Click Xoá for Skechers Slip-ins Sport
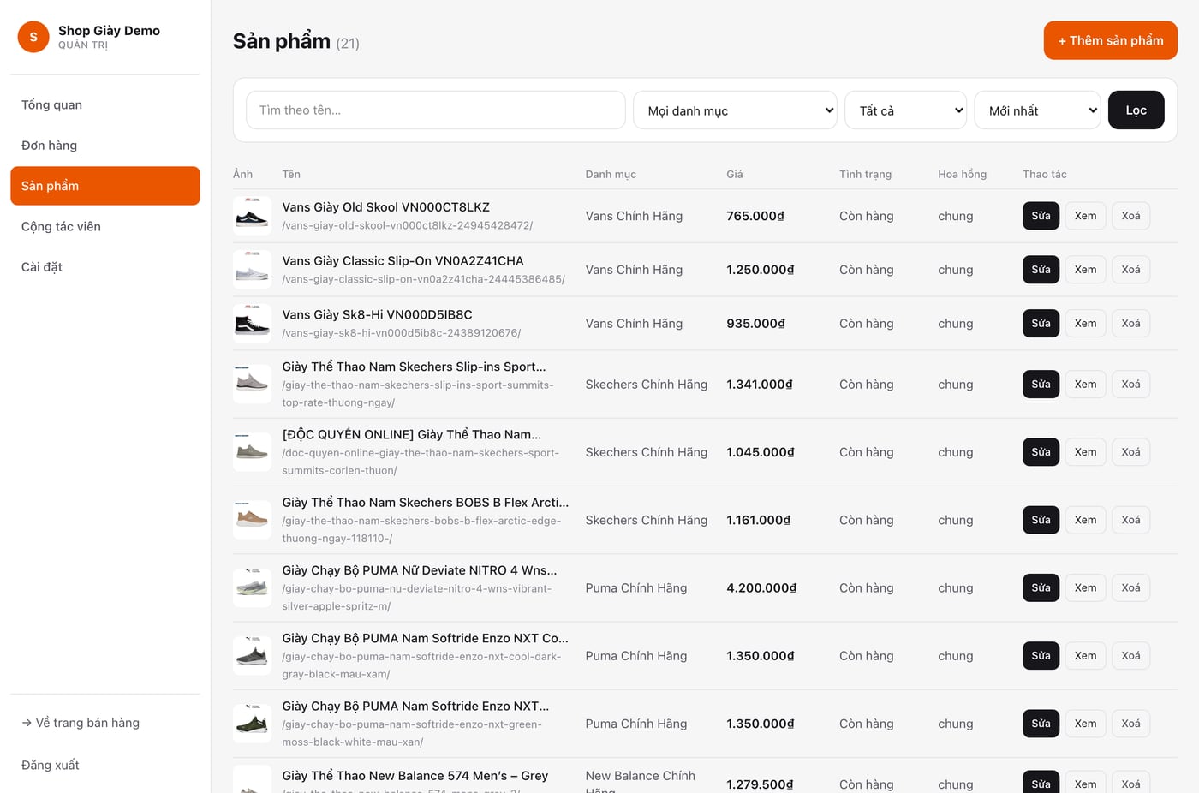Viewport: 1199px width, 793px height. [x=1130, y=385]
